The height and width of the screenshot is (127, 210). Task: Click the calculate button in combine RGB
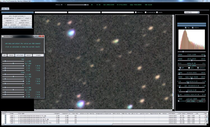coord(20,55)
